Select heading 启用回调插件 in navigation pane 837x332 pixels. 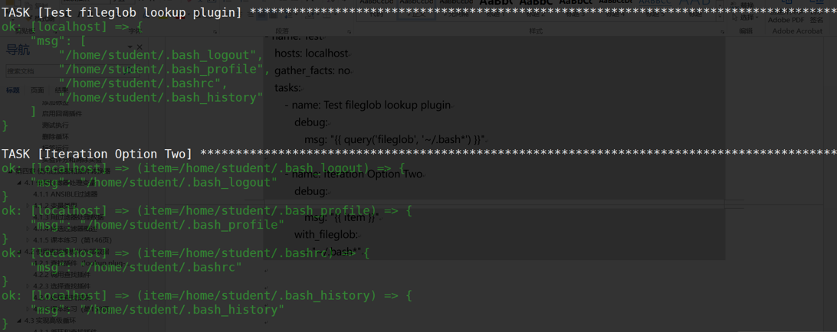point(62,113)
